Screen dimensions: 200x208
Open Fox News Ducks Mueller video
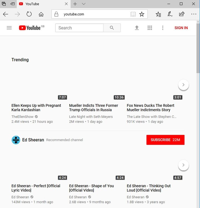[151, 108]
